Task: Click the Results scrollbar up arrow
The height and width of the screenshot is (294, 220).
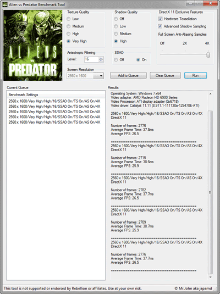Action: pyautogui.click(x=211, y=94)
